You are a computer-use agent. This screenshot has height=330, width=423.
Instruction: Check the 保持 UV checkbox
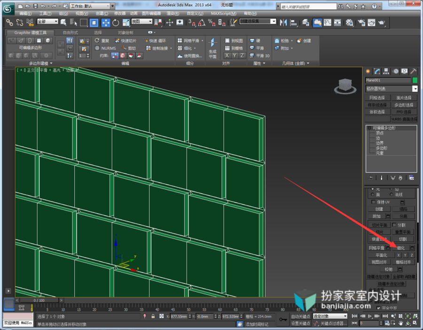(373, 202)
